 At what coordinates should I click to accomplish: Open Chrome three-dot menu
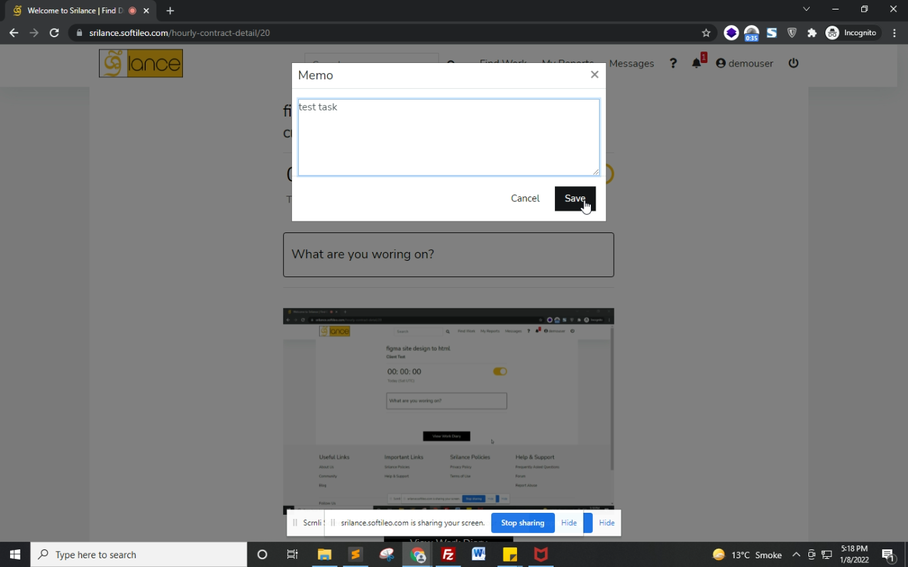pyautogui.click(x=894, y=33)
